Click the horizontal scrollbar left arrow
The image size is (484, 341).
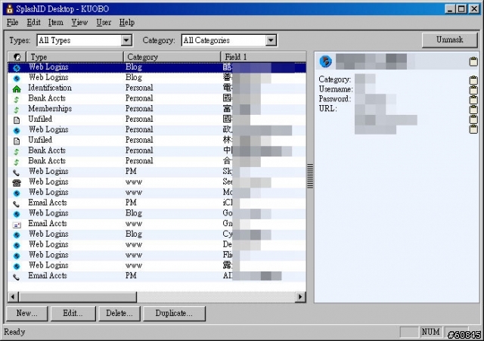click(13, 297)
